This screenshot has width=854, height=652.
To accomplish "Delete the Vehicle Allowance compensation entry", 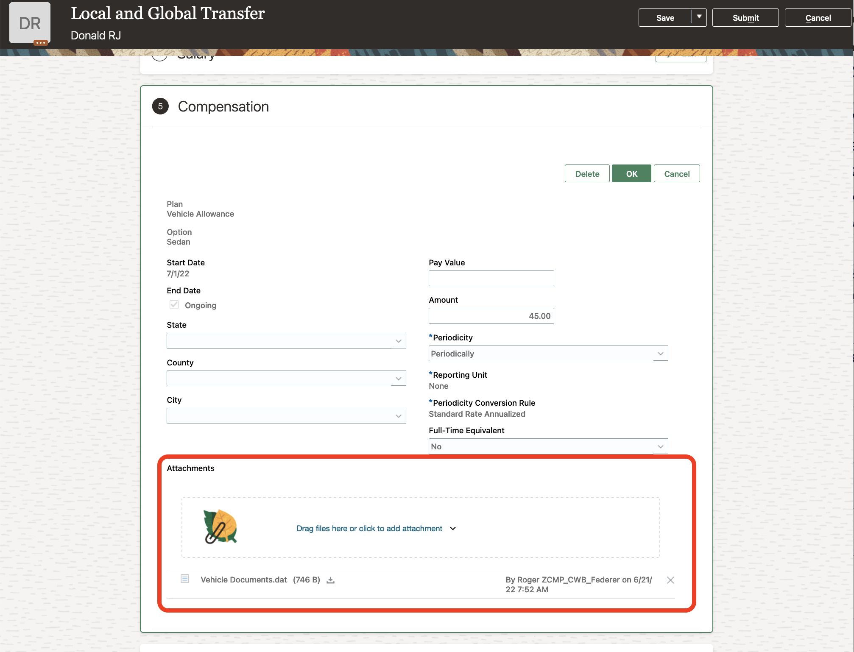I will point(587,174).
